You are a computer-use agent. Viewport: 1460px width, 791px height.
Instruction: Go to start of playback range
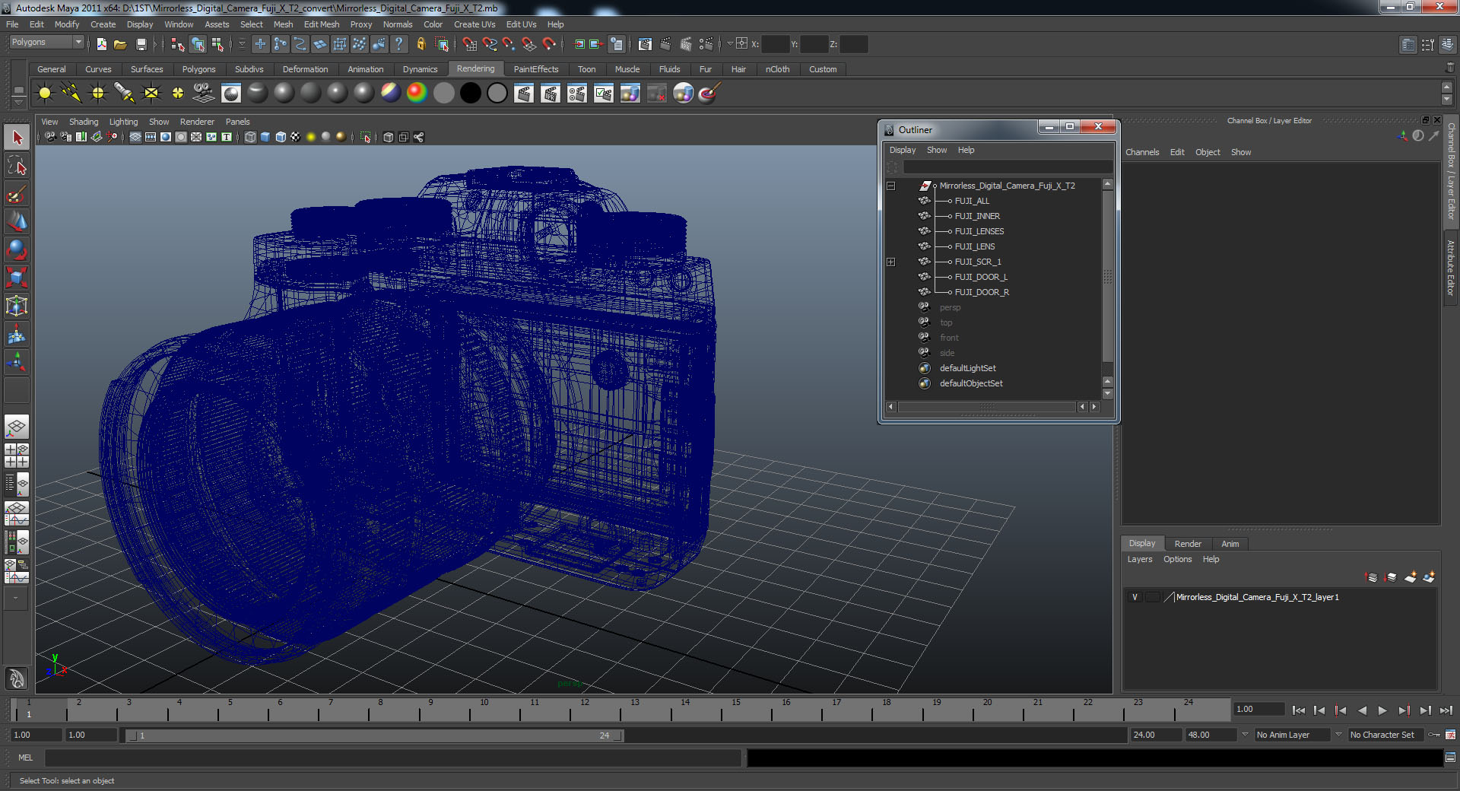(x=1298, y=710)
